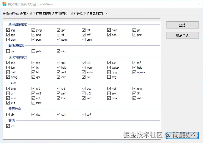The width and height of the screenshot is (203, 143).
Task: Click the 取消全选 (Deselect All) button
Action: [182, 35]
